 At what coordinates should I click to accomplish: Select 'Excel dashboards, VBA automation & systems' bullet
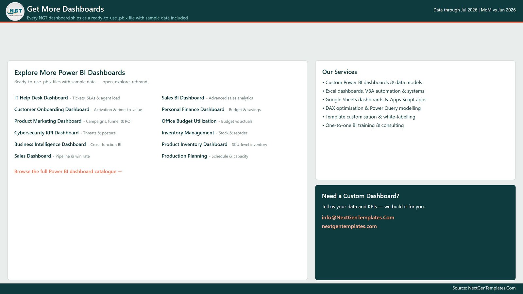click(373, 91)
